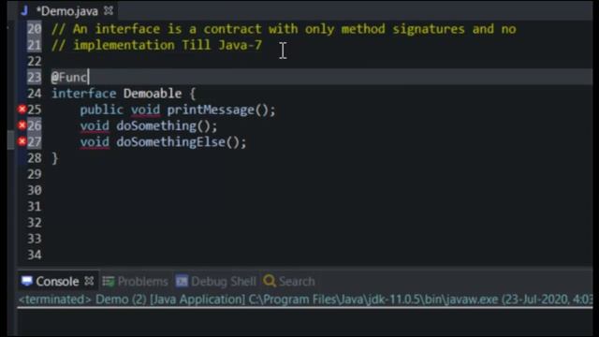Click the word Demoable on line 24
Screen dimensions: 599x337
(153, 94)
